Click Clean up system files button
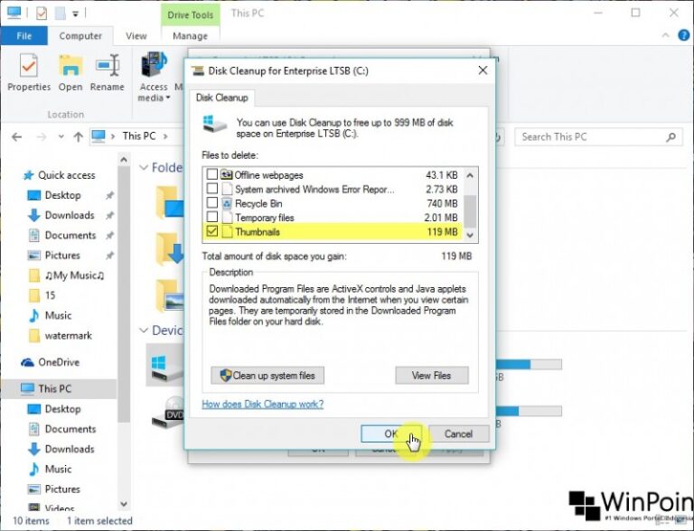Image resolution: width=694 pixels, height=531 pixels. pyautogui.click(x=267, y=376)
